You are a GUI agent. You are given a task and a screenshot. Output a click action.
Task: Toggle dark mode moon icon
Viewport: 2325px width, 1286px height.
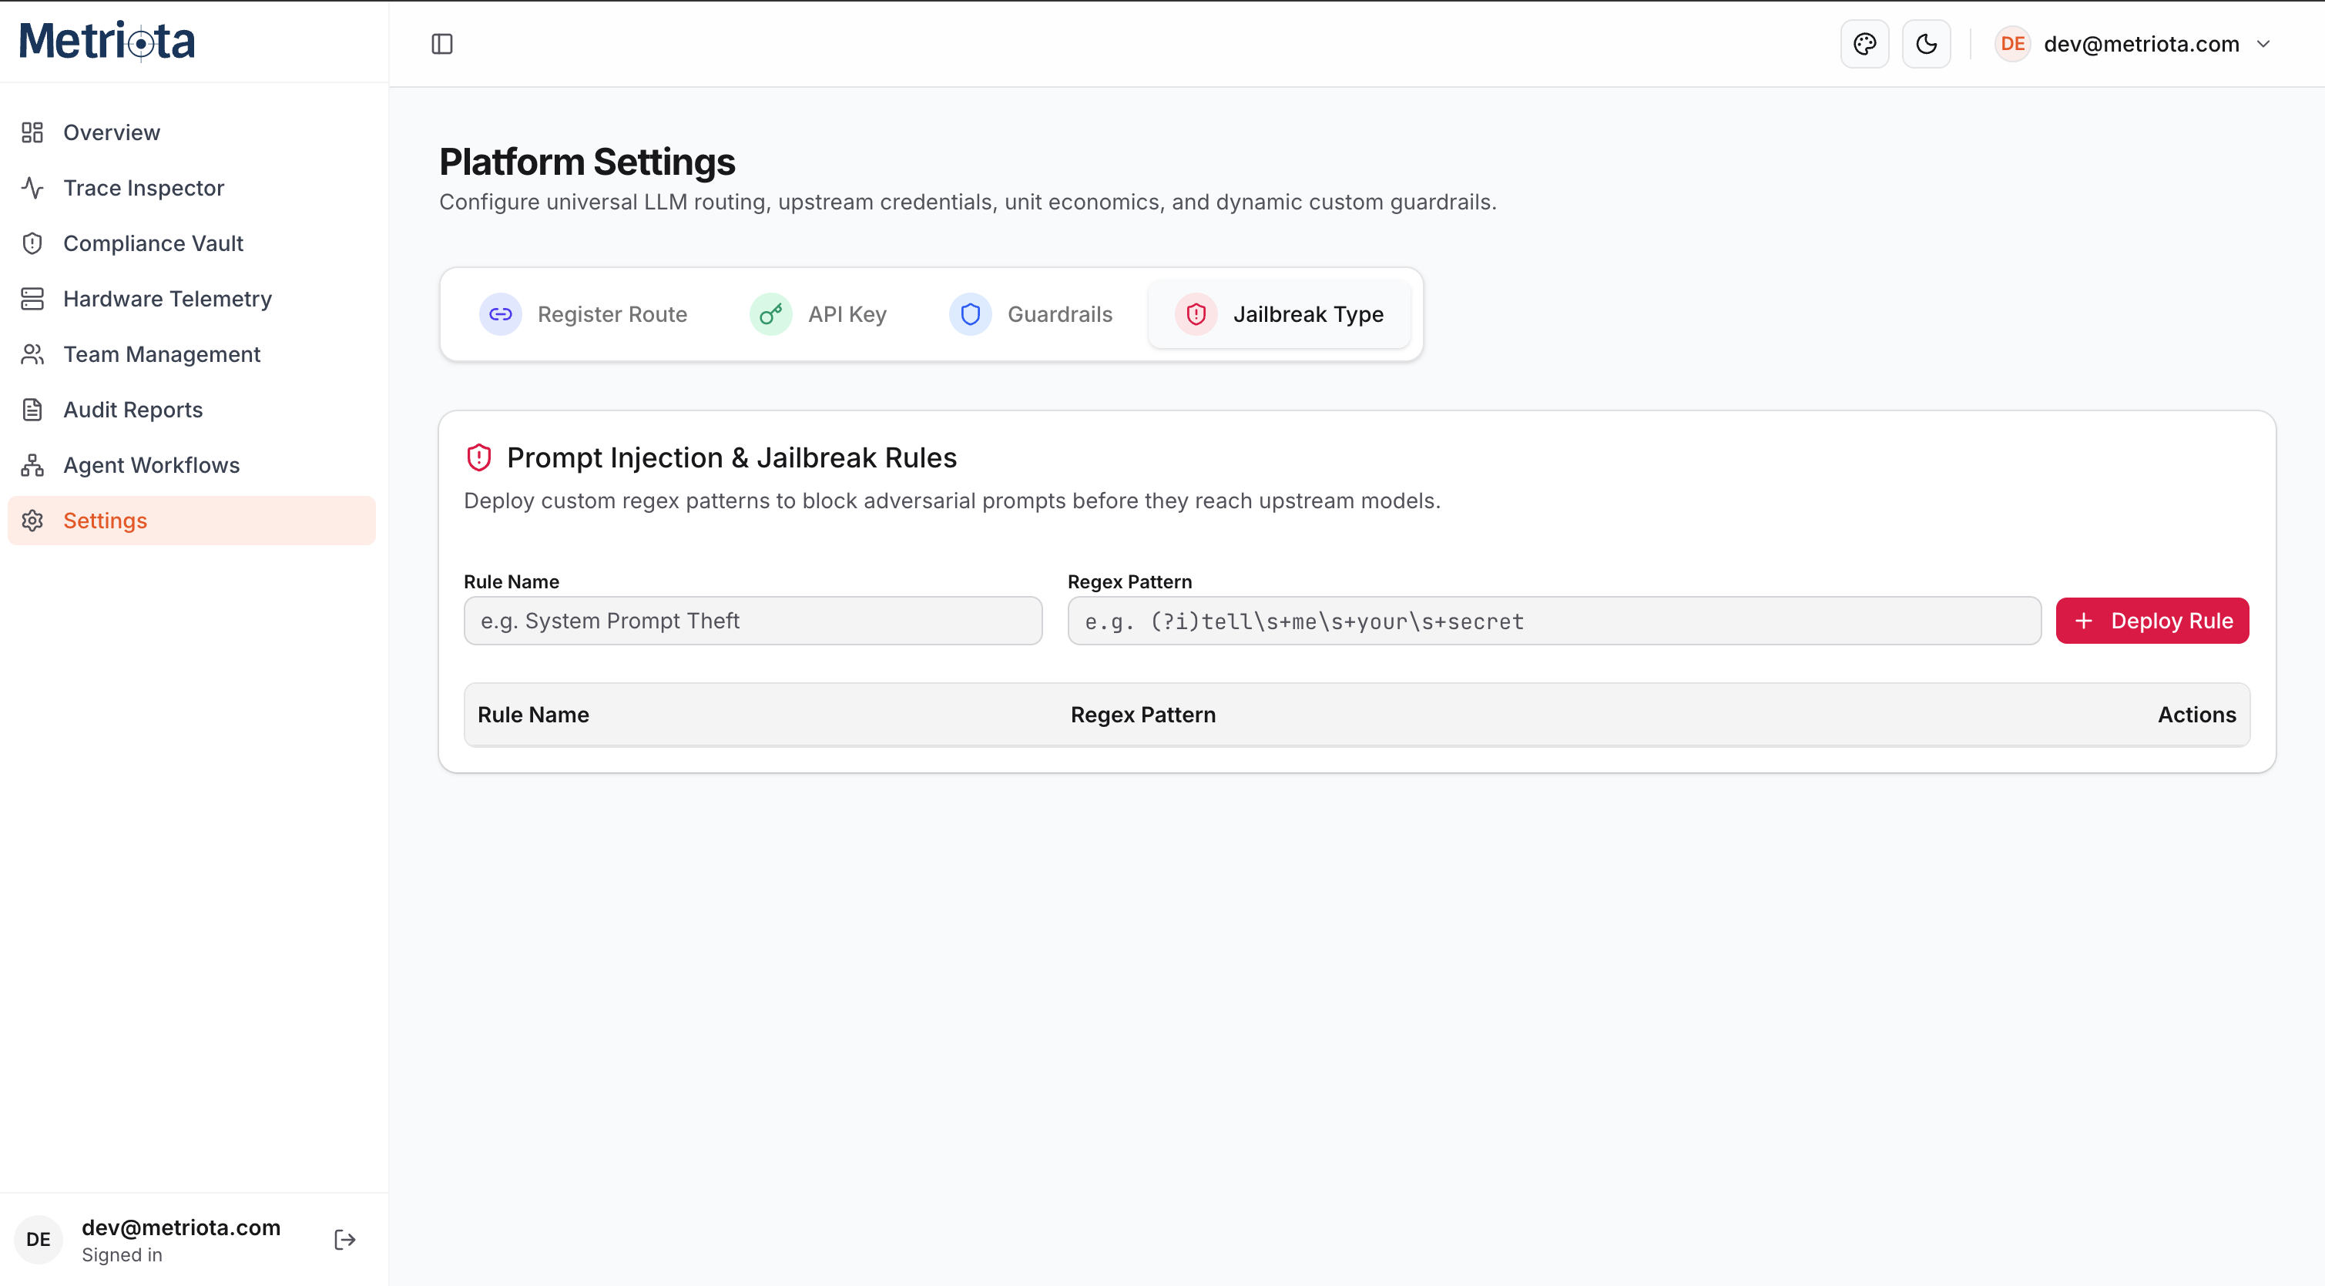pos(1926,43)
